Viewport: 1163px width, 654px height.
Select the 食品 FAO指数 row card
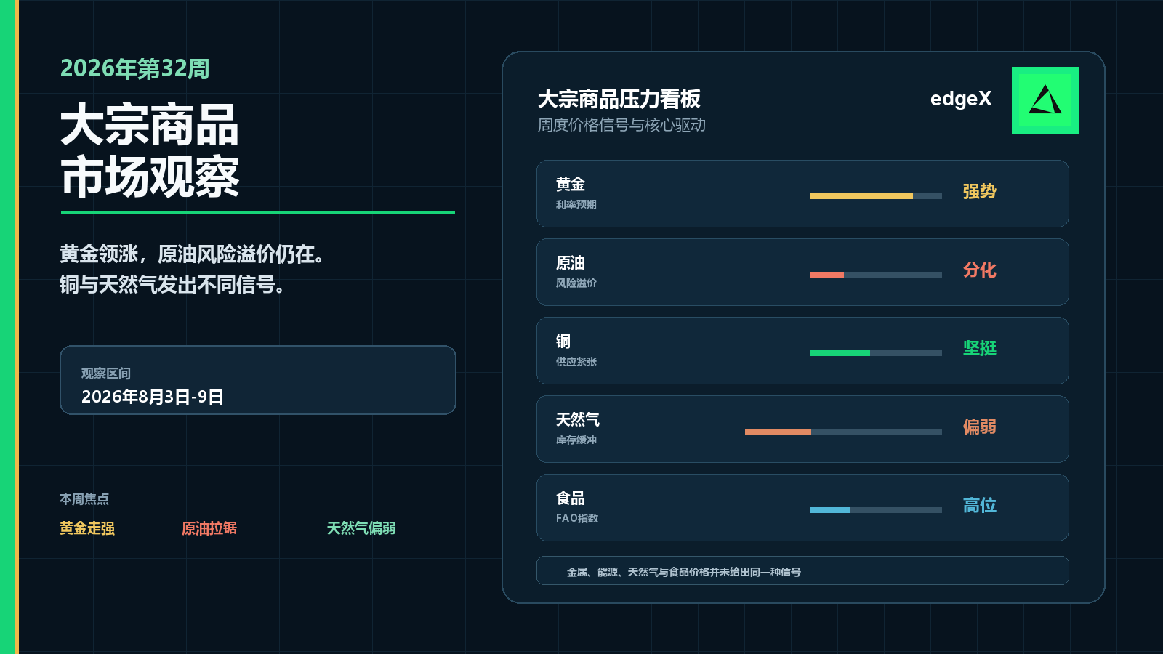(802, 508)
